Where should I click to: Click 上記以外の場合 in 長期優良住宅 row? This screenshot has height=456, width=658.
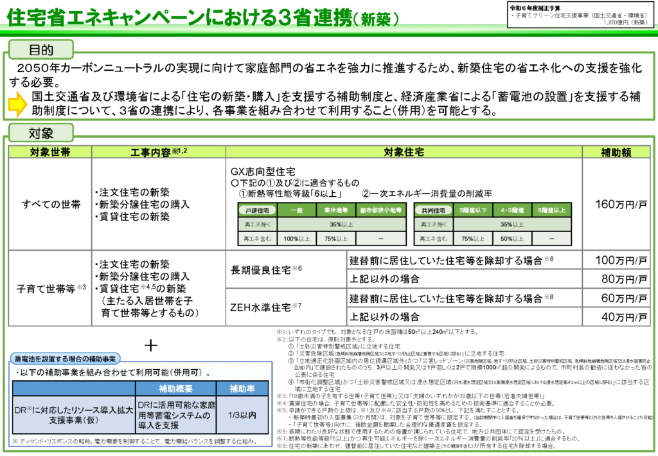(384, 278)
